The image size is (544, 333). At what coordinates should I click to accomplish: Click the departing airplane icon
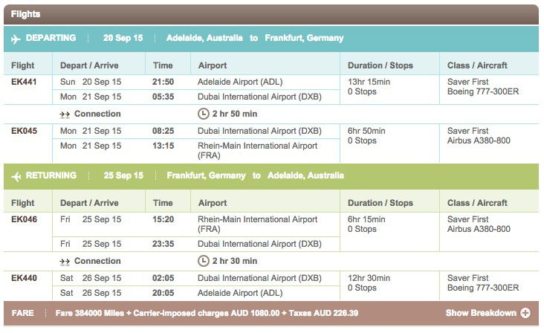[x=16, y=39]
